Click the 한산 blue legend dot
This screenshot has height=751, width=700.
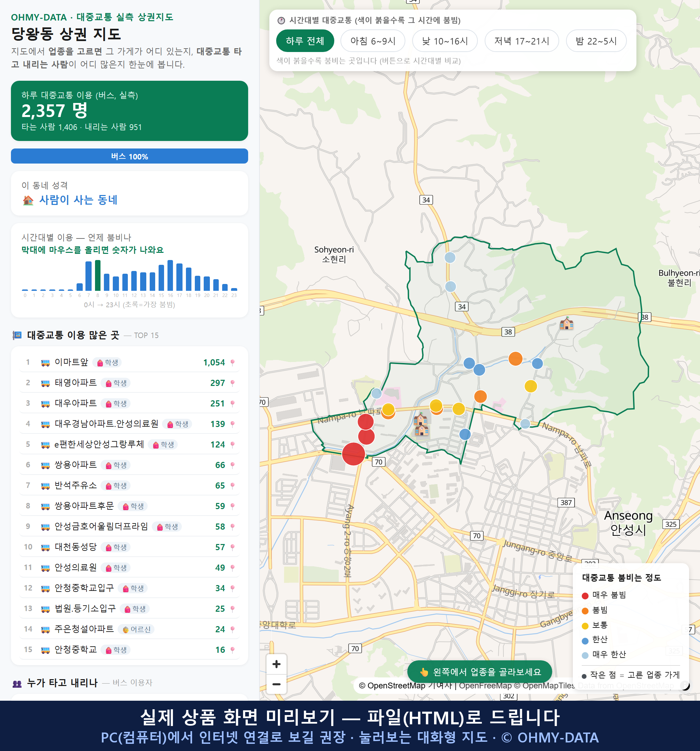tap(585, 641)
